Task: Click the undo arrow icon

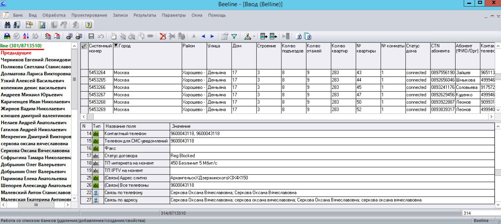Action: [101, 36]
